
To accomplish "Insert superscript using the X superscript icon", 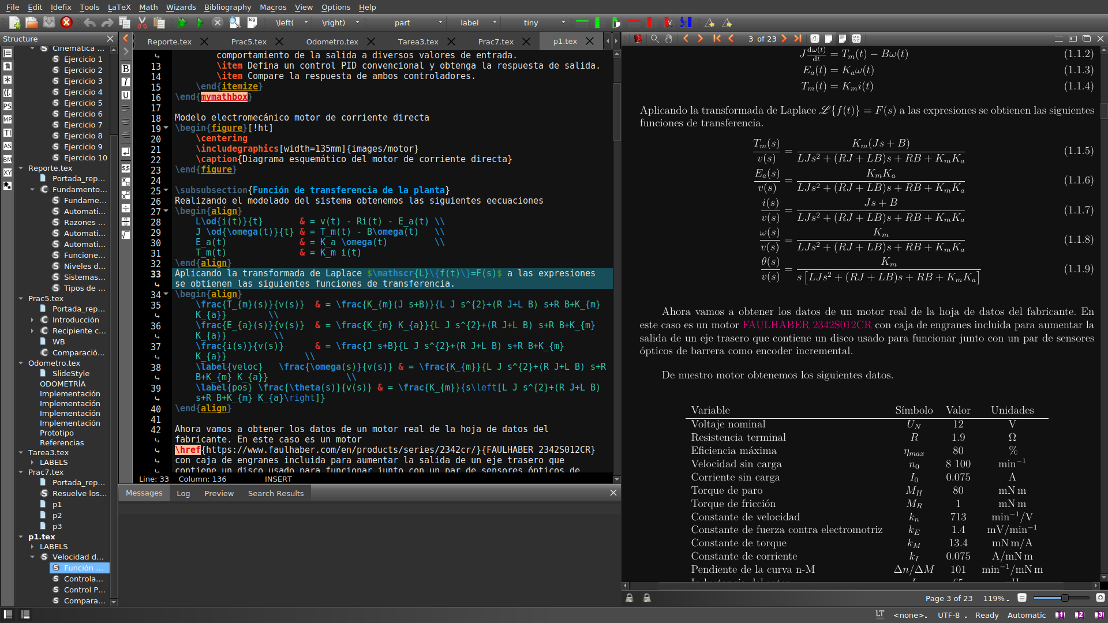I will click(x=126, y=195).
